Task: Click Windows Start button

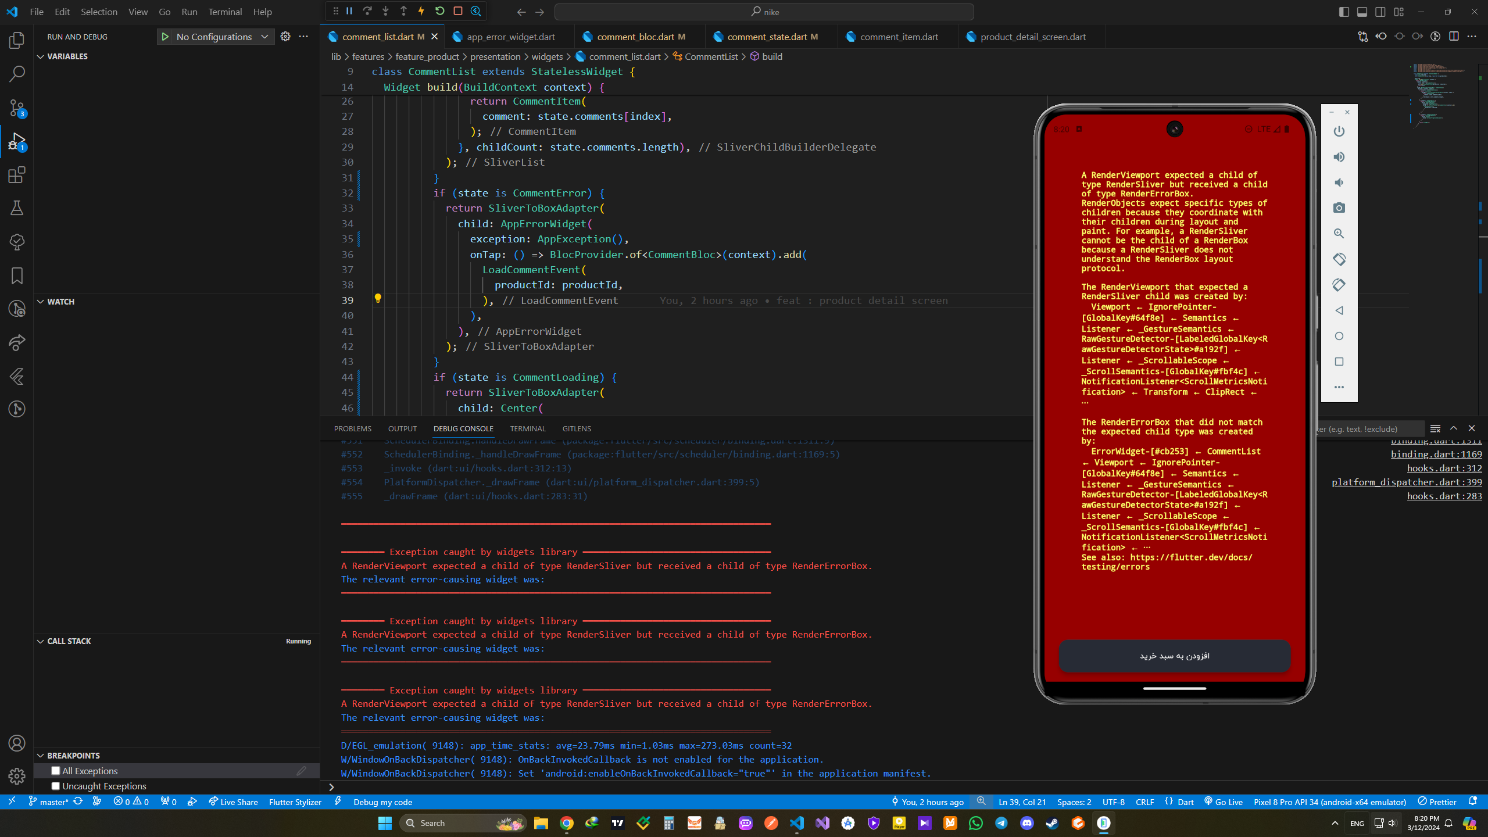Action: pyautogui.click(x=385, y=823)
